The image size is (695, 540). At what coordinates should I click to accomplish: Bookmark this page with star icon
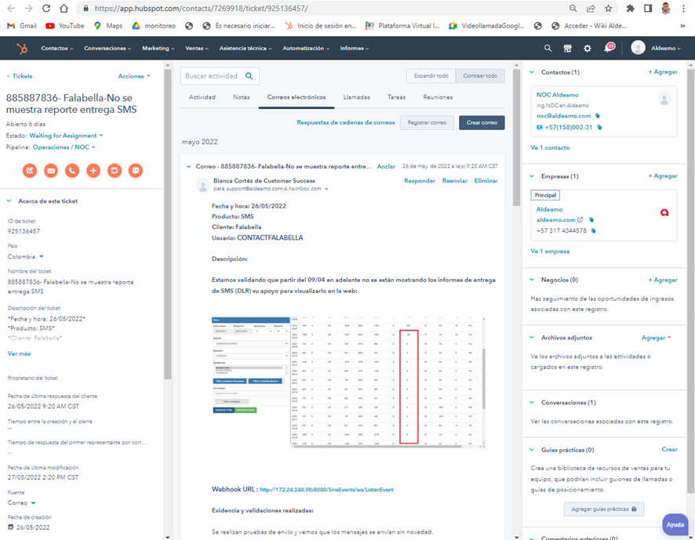click(x=608, y=9)
